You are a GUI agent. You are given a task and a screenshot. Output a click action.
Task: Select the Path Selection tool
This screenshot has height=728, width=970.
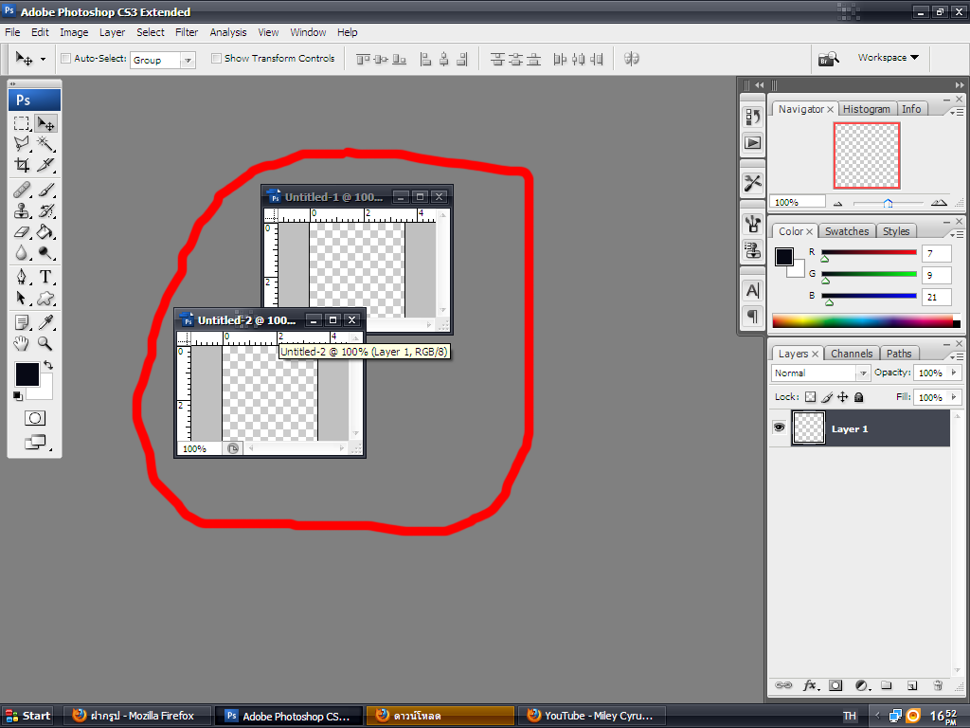click(22, 299)
